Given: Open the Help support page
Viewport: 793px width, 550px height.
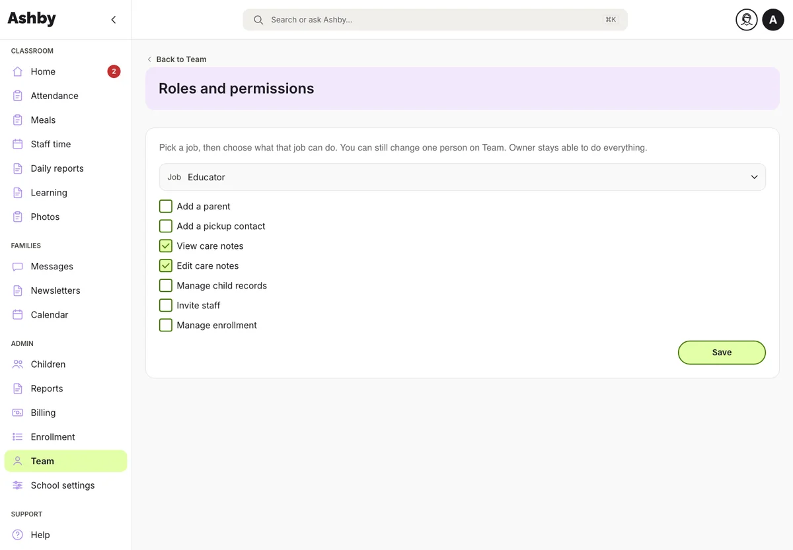Looking at the screenshot, I should pyautogui.click(x=65, y=535).
